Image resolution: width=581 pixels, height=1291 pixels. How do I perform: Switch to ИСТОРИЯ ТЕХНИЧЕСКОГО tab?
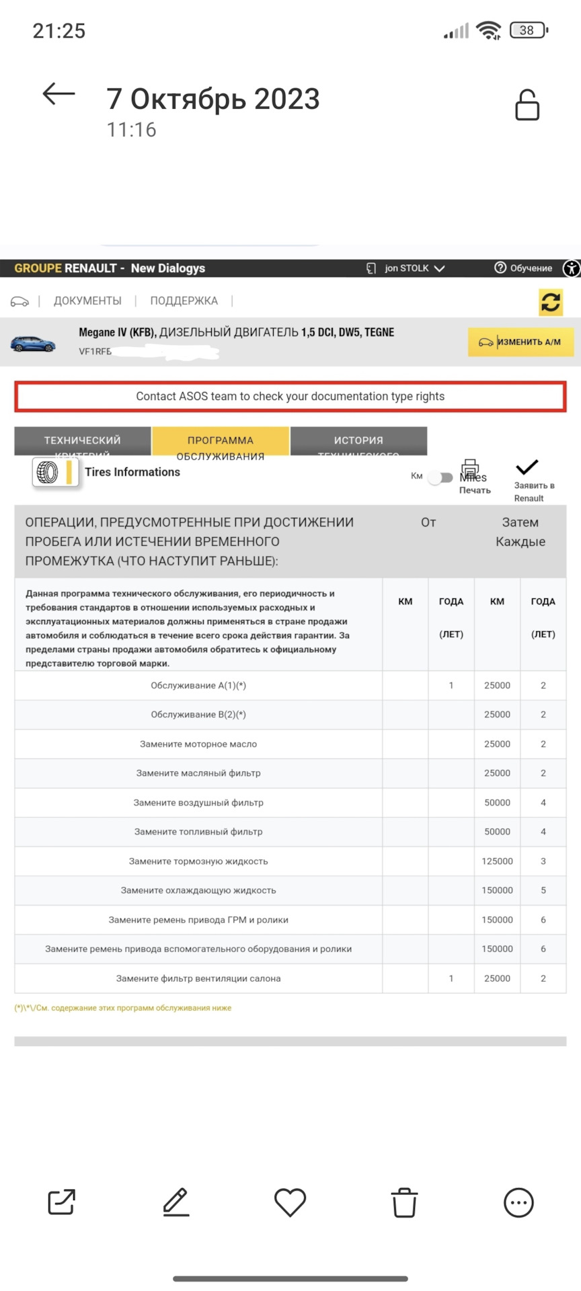(x=358, y=441)
